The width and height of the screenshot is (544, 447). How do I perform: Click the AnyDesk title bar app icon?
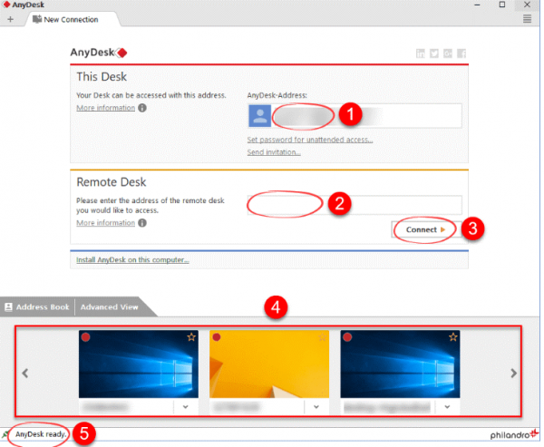(x=6, y=5)
